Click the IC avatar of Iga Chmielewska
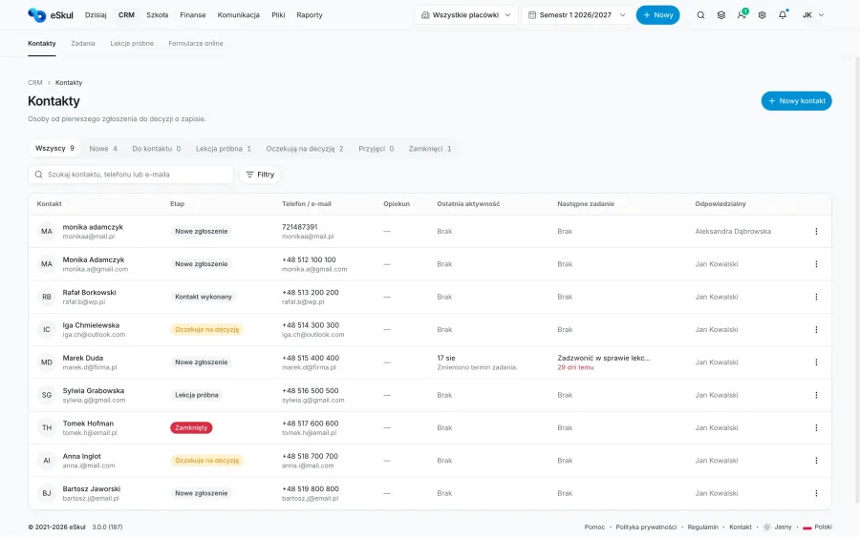This screenshot has height=537, width=860. [x=47, y=329]
